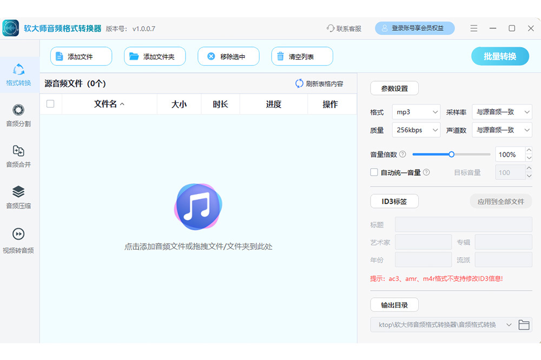541x360 pixels.
Task: Click the 操作 action column header
Action: 330,104
